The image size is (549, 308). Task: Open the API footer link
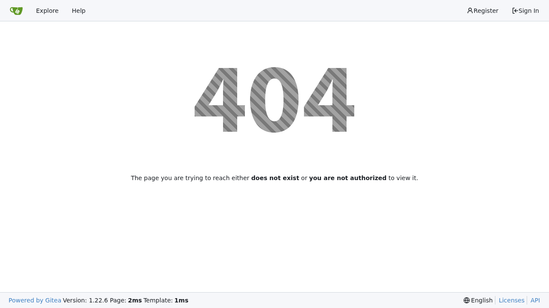tap(535, 300)
